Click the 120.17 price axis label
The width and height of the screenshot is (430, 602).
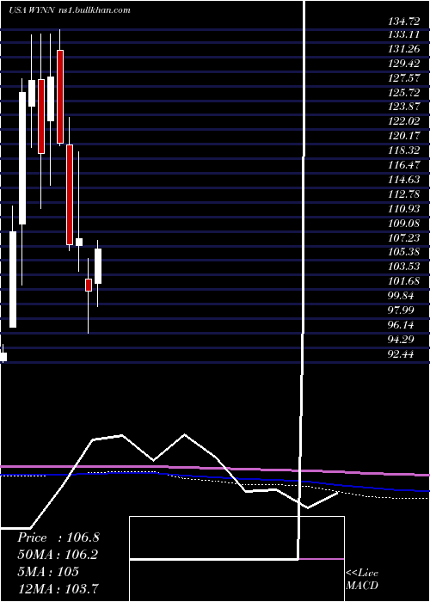(x=404, y=136)
